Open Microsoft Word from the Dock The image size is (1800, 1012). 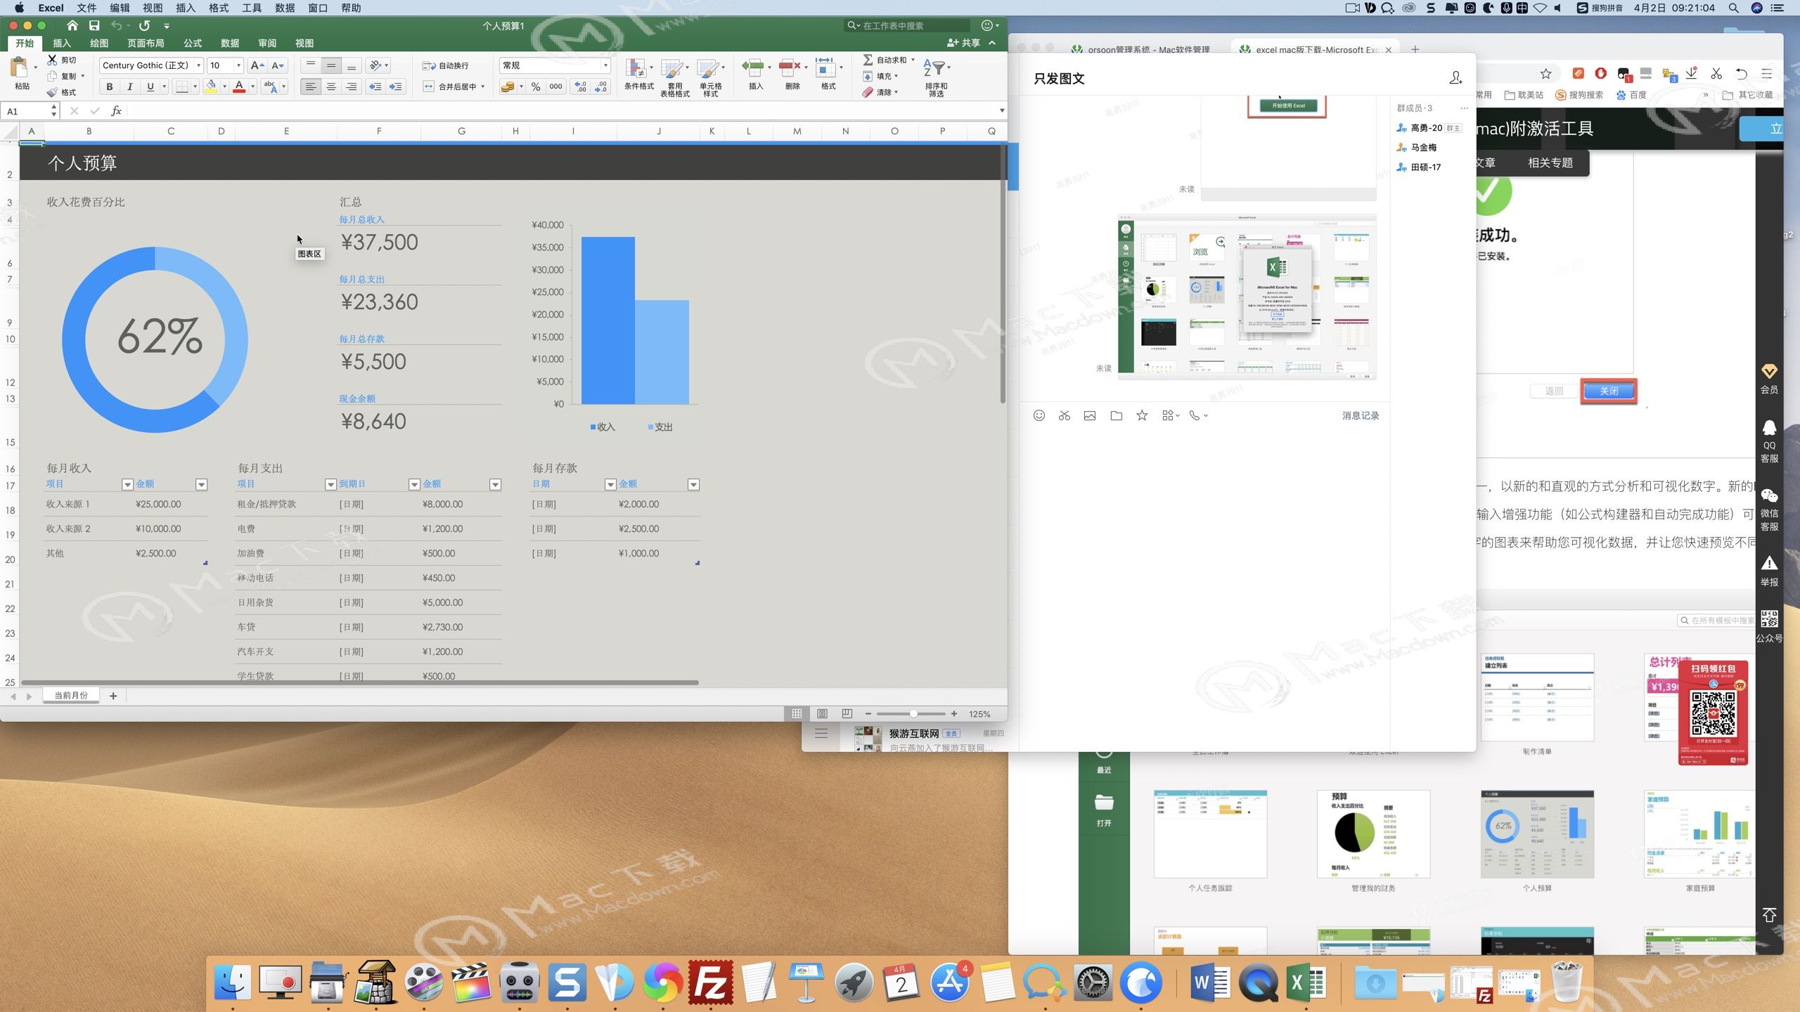click(x=1209, y=982)
